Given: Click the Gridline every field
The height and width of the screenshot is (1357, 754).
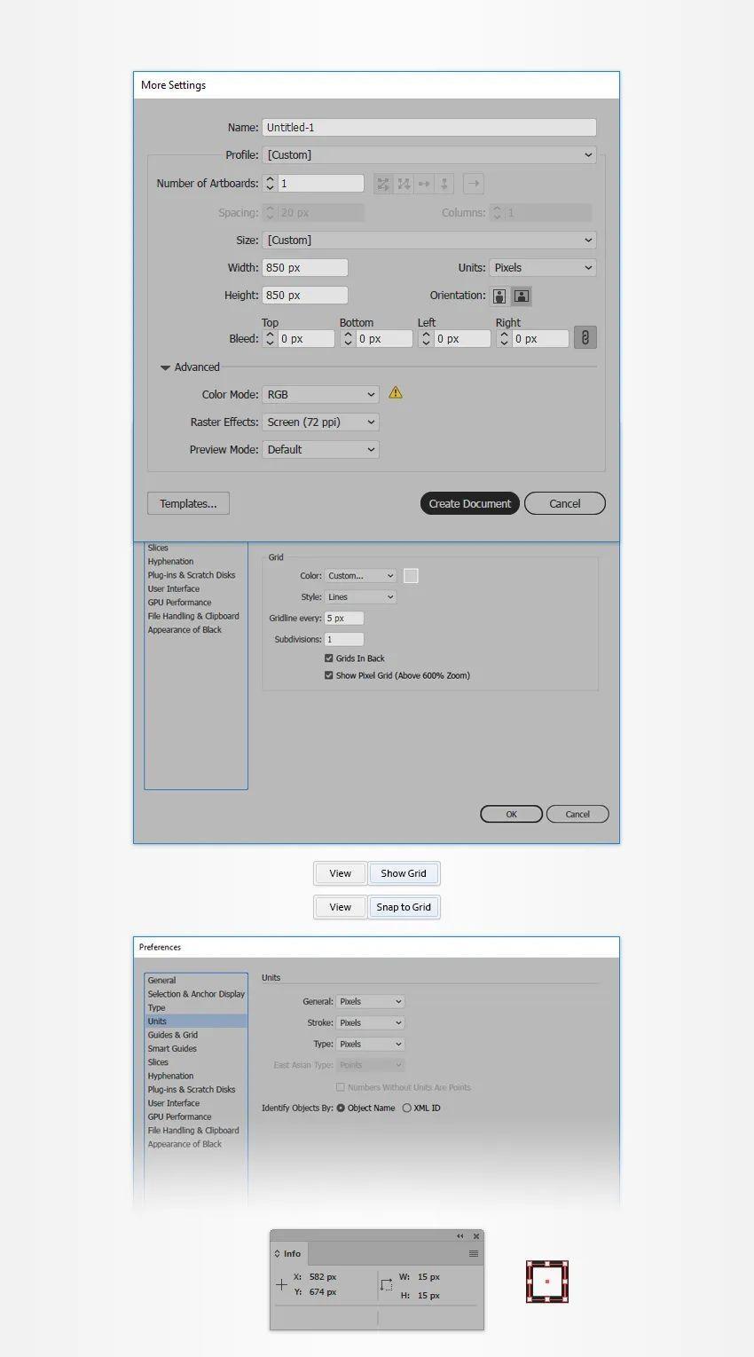Looking at the screenshot, I should click(344, 619).
